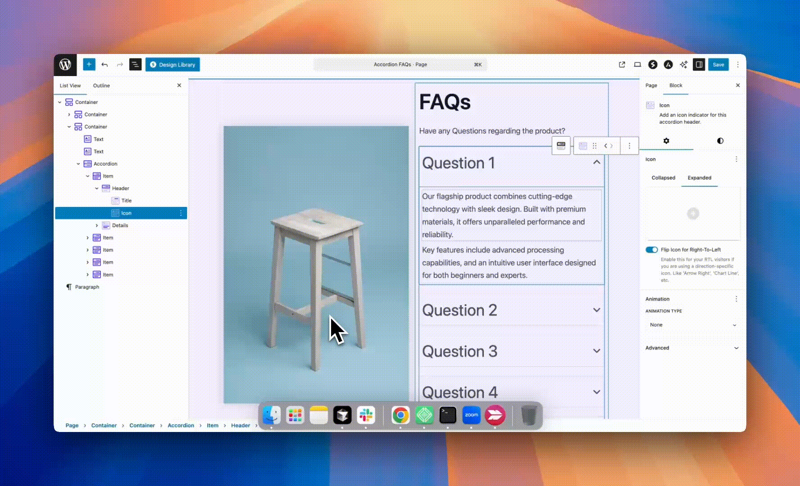The height and width of the screenshot is (486, 800).
Task: Open the Style tab half-circle icon
Action: (720, 141)
